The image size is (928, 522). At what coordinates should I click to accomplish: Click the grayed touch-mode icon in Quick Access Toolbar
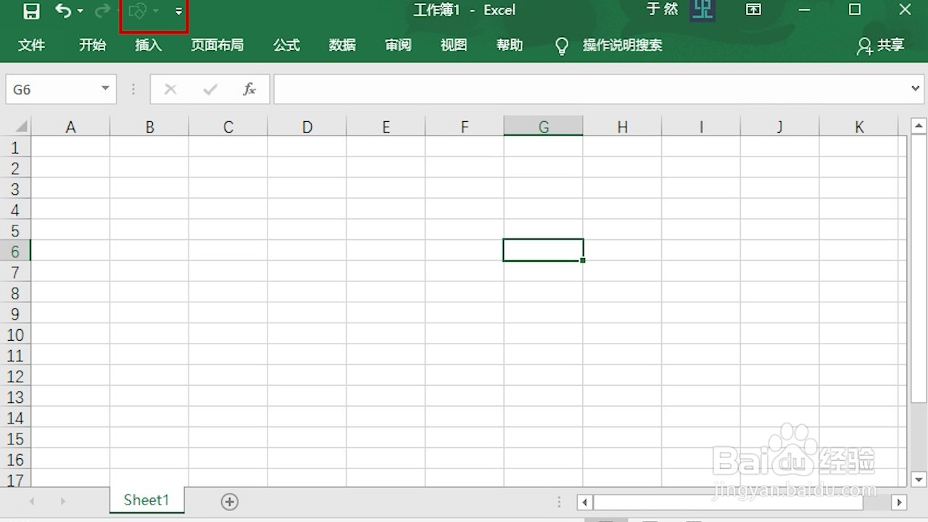tap(138, 10)
